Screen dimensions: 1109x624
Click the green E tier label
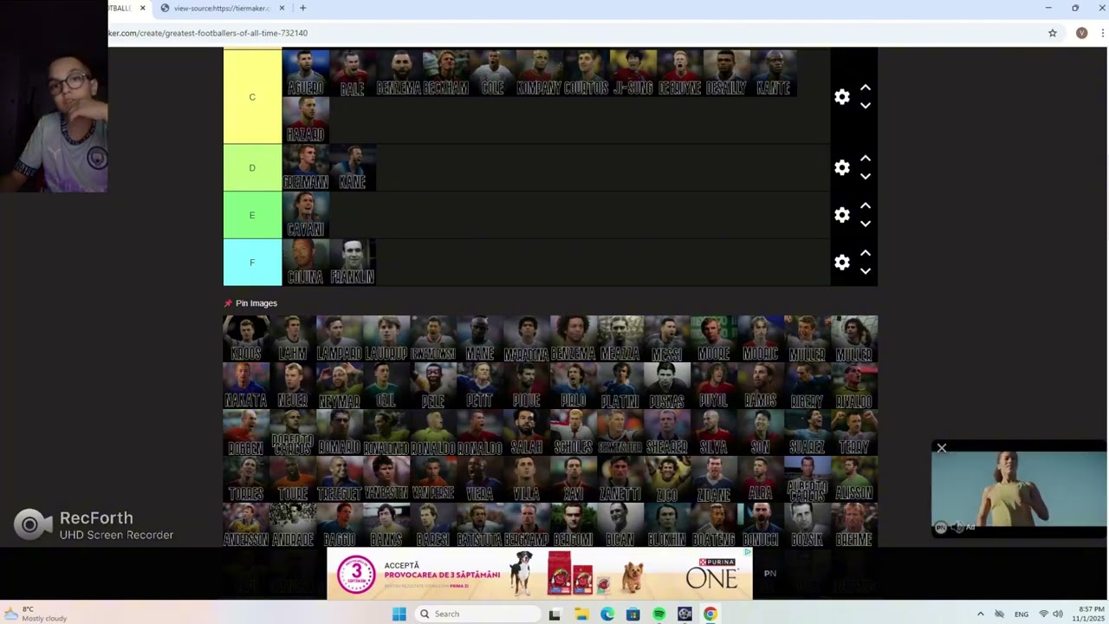pyautogui.click(x=252, y=215)
